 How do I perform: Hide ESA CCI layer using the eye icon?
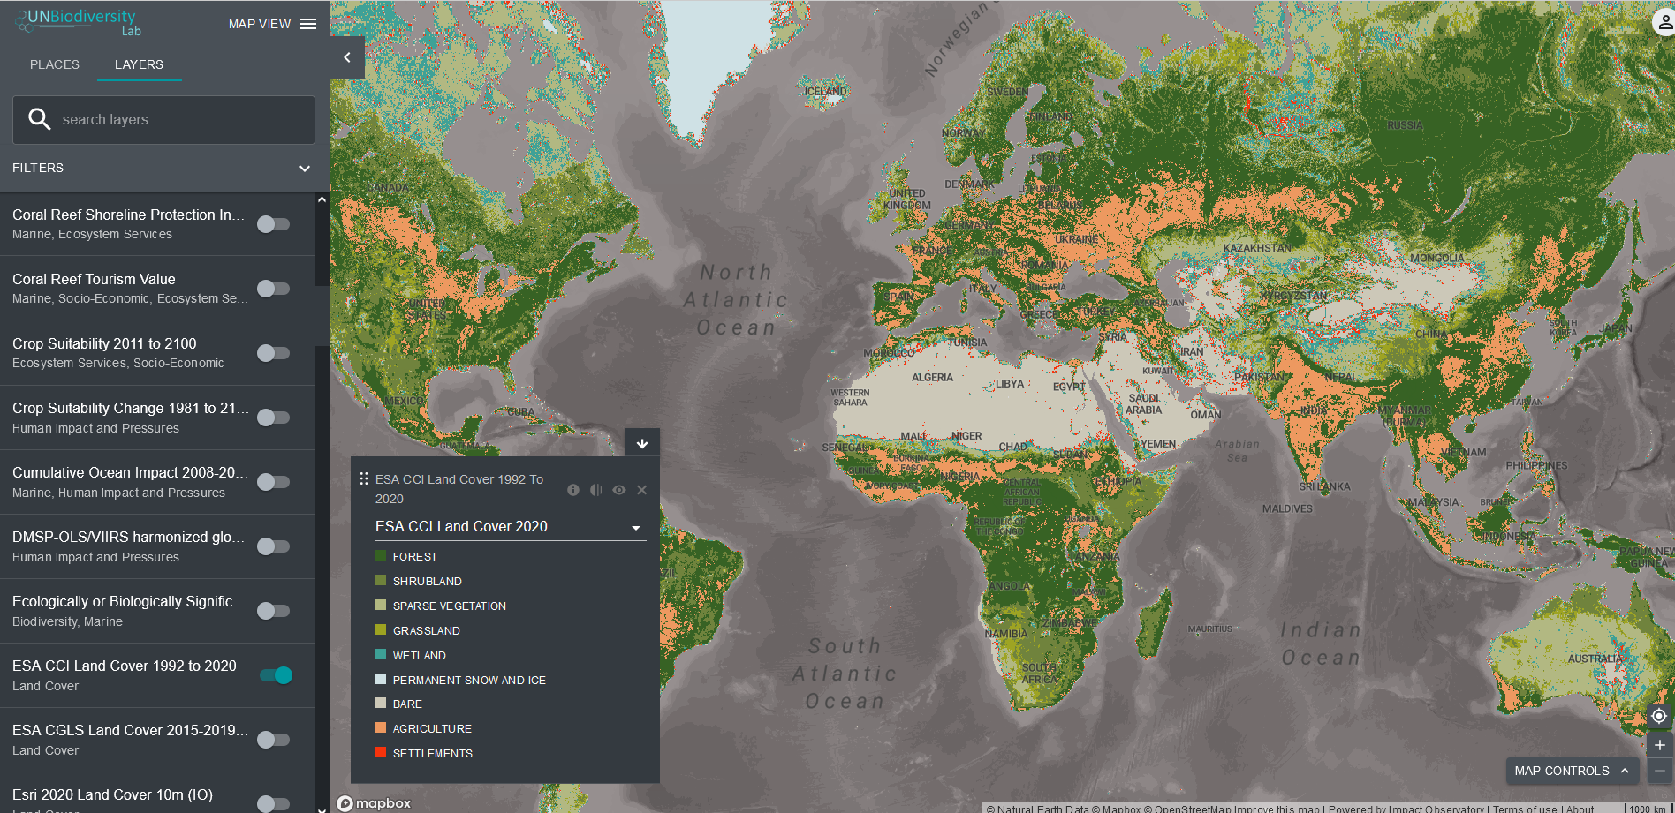619,490
